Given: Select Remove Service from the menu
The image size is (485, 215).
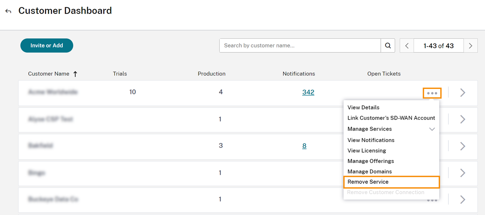Looking at the screenshot, I should (x=368, y=182).
